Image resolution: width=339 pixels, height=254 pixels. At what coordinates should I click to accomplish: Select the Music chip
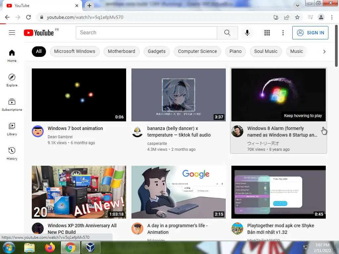[296, 51]
